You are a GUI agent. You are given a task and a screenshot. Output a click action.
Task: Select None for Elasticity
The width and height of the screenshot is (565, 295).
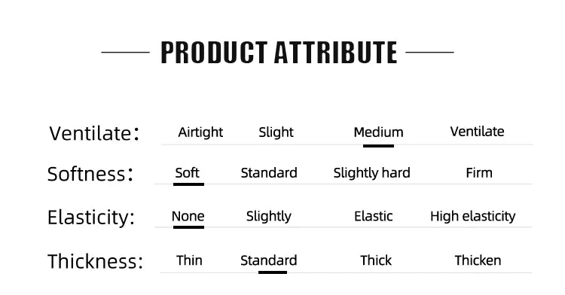pos(188,216)
